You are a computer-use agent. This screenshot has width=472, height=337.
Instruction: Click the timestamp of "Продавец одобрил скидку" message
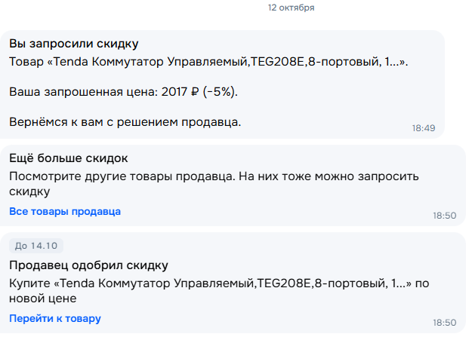click(444, 322)
